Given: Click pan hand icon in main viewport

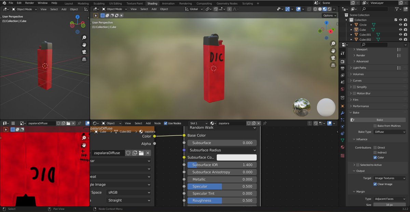Looking at the screenshot, I should click(333, 51).
